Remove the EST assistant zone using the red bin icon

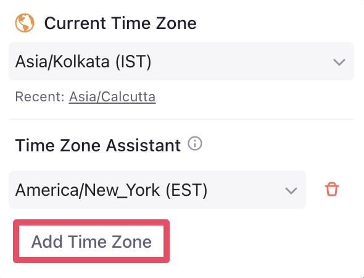332,189
